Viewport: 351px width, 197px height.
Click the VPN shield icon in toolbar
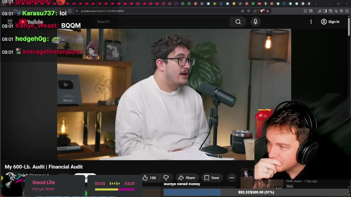click(x=341, y=11)
